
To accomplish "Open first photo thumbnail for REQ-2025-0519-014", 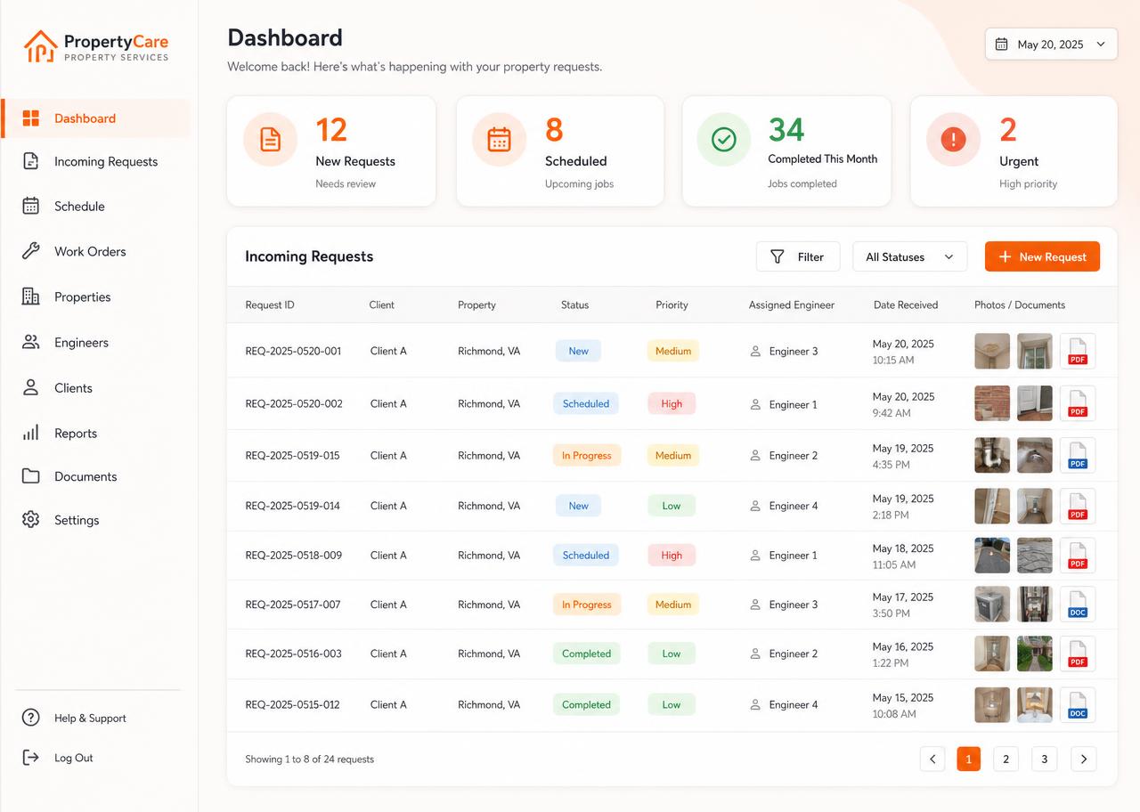I will click(x=992, y=506).
